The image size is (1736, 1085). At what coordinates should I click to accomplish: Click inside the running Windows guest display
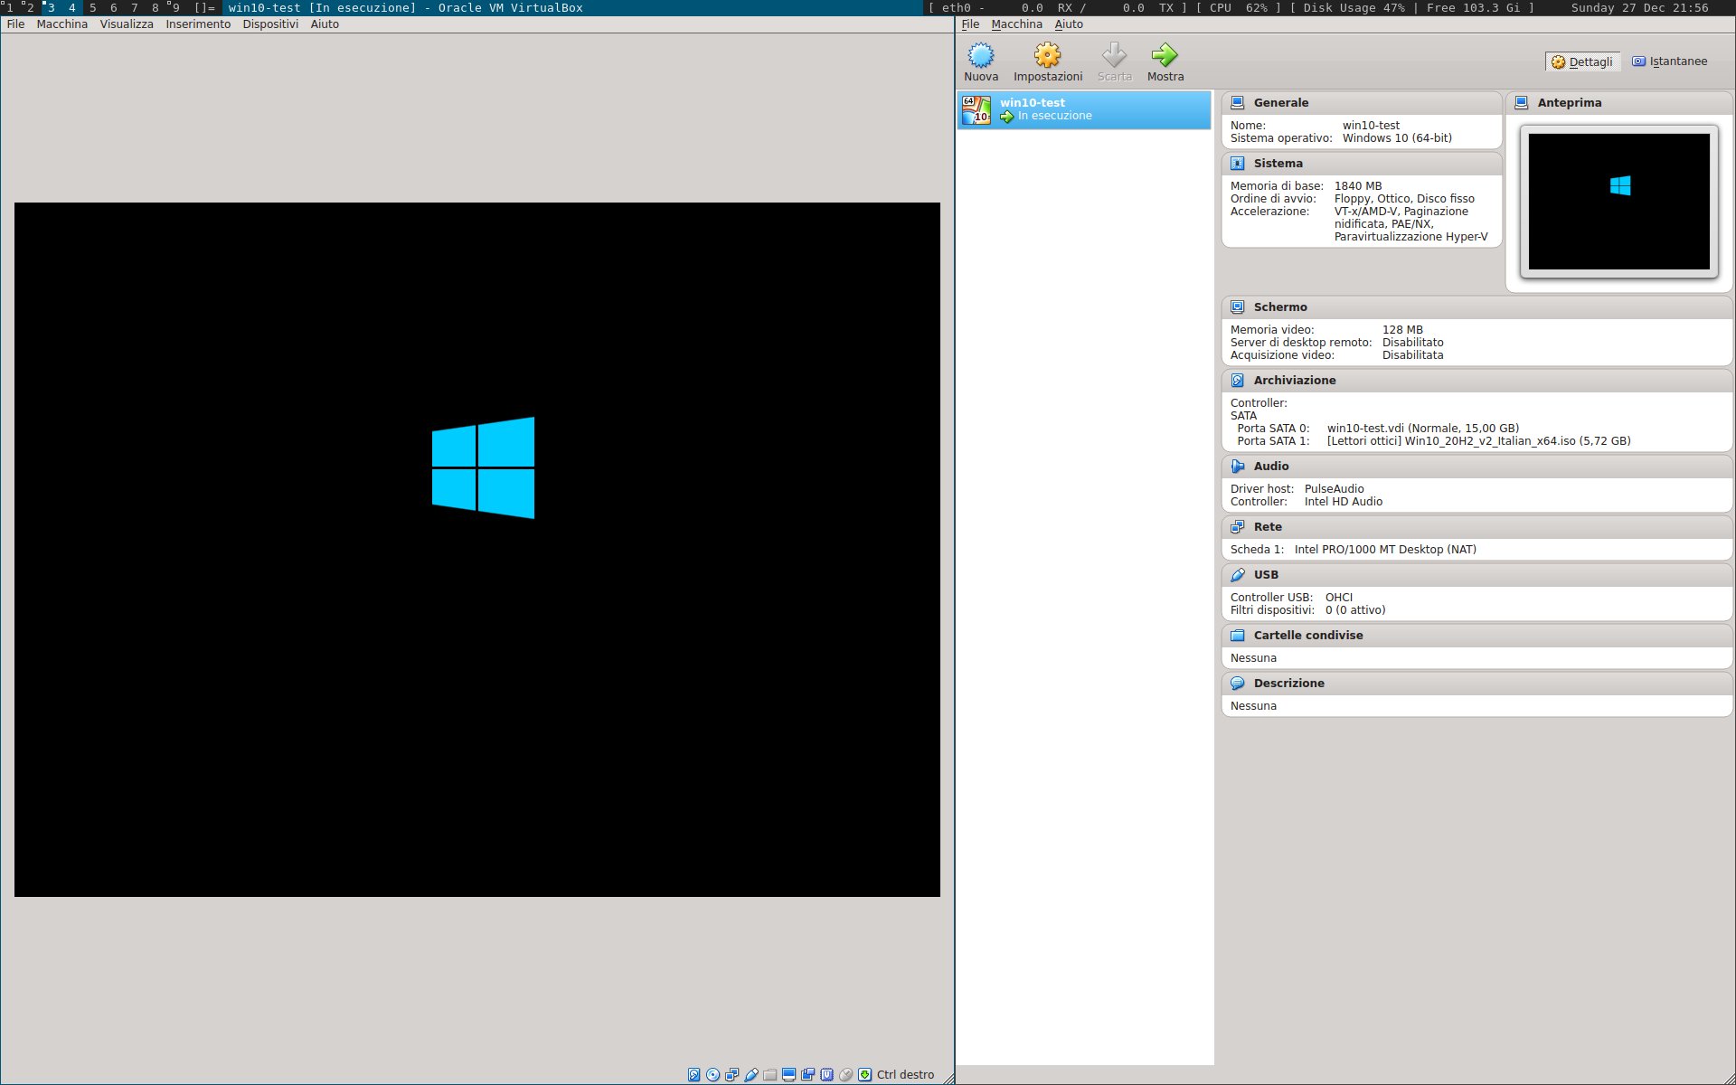pos(477,550)
